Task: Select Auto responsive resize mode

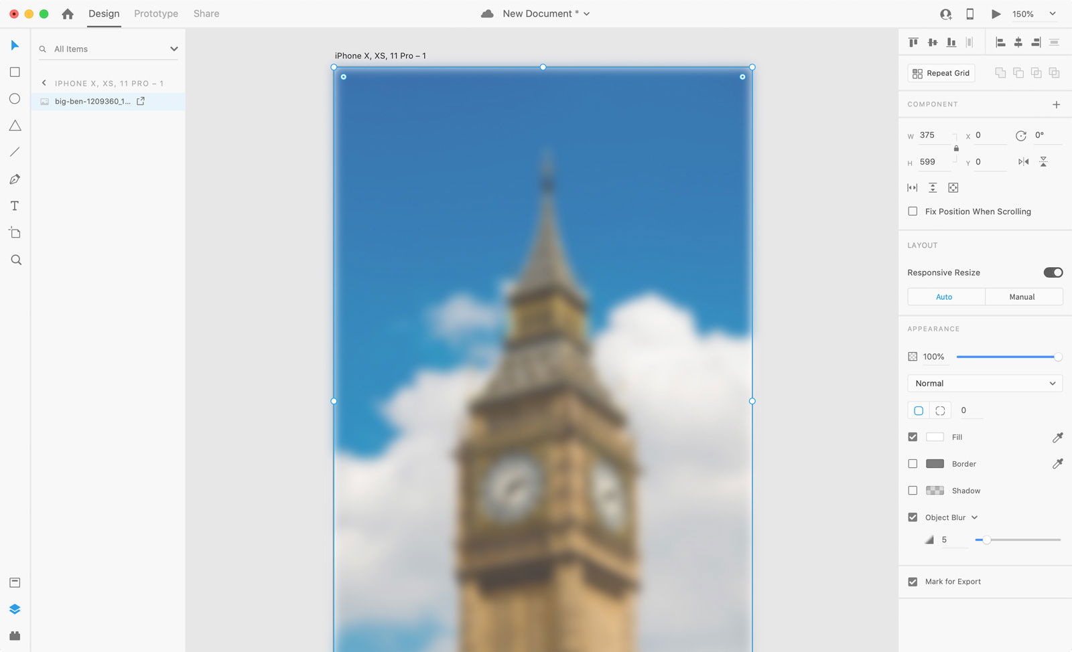Action: click(946, 297)
